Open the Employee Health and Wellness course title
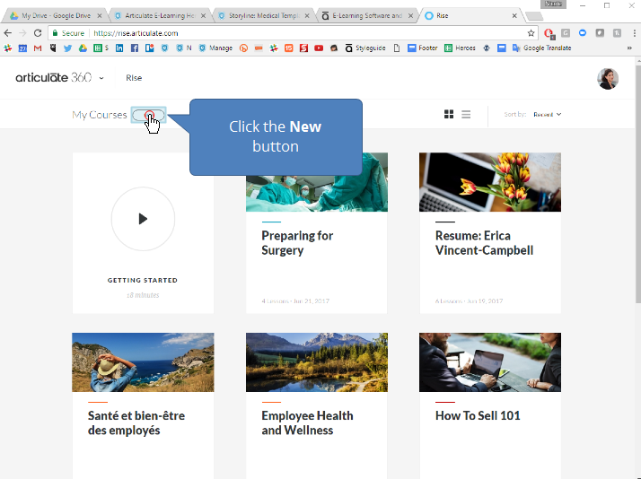Image resolution: width=641 pixels, height=479 pixels. (x=307, y=422)
